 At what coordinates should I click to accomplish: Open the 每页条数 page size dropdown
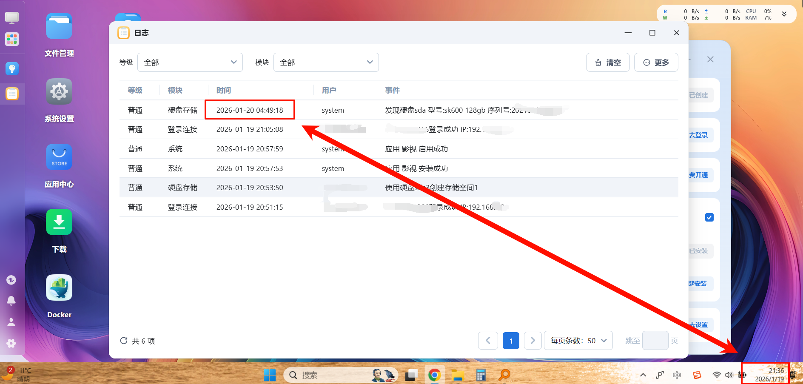click(578, 341)
